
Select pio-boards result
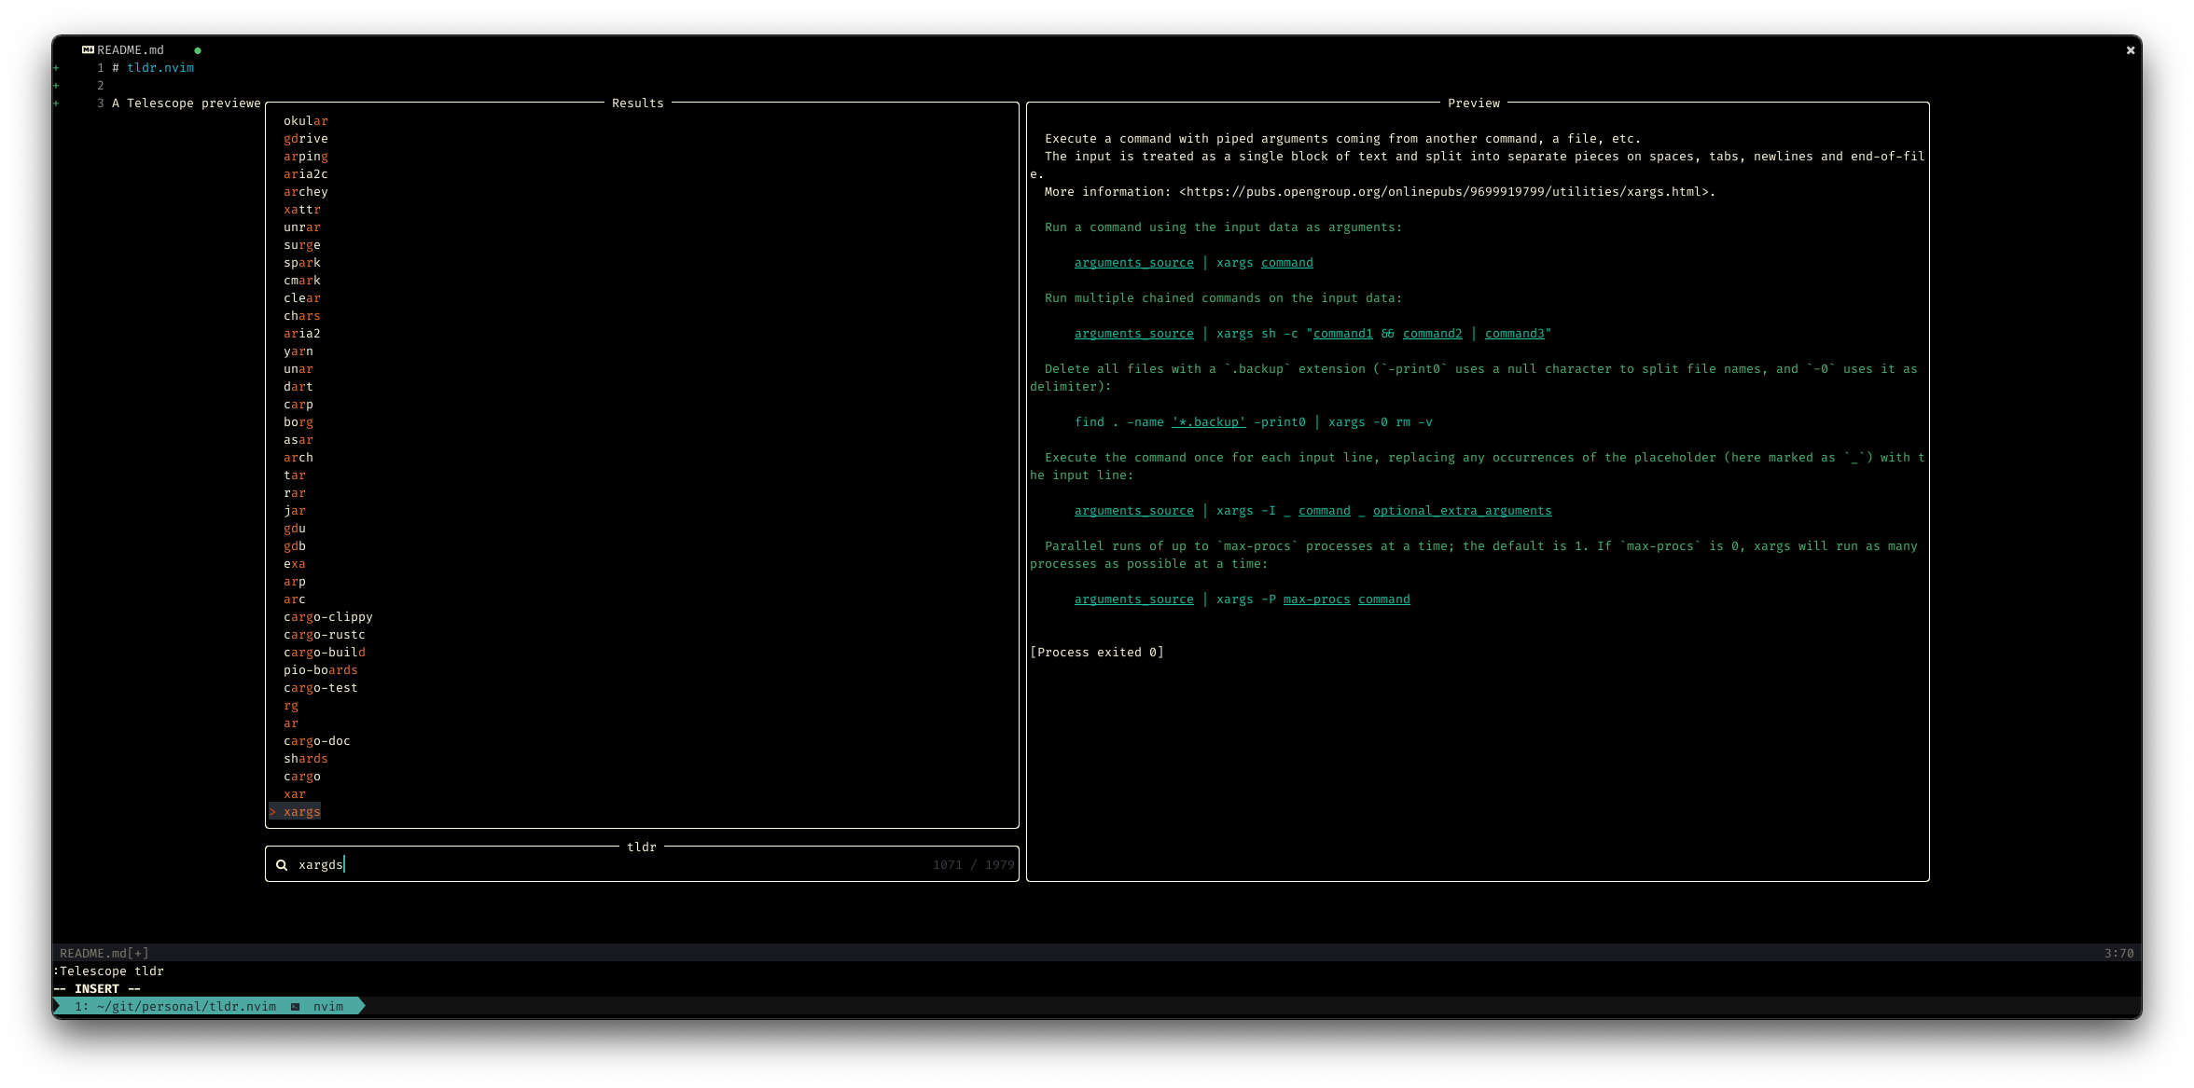pos(321,670)
